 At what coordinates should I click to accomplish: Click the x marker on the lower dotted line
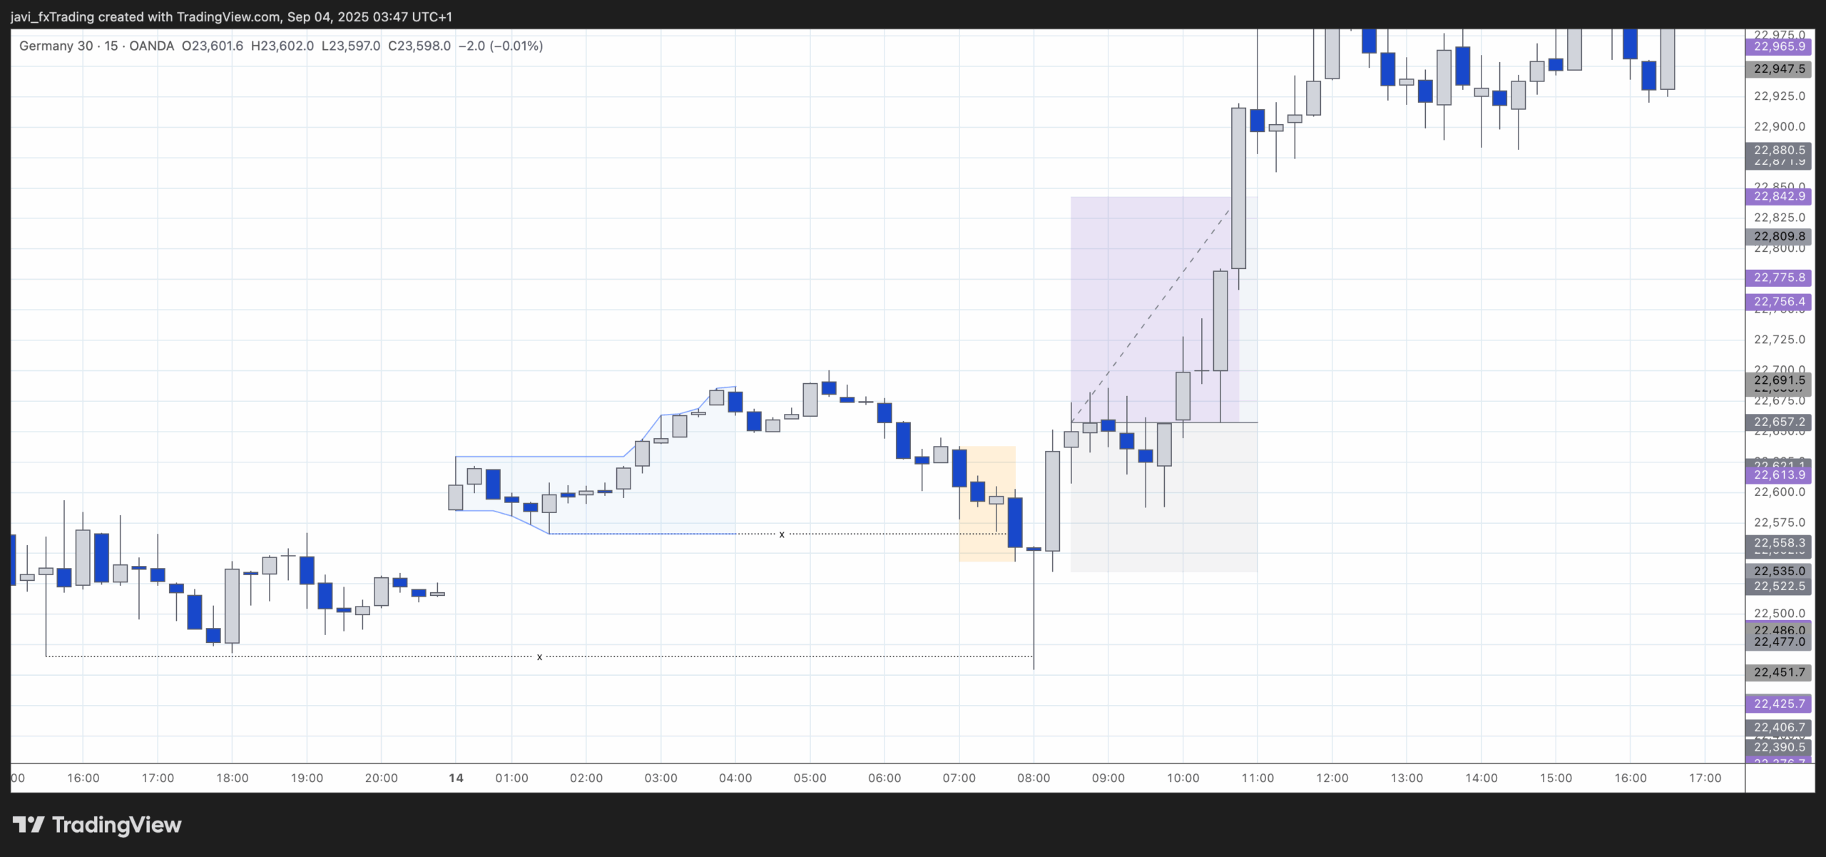point(540,656)
